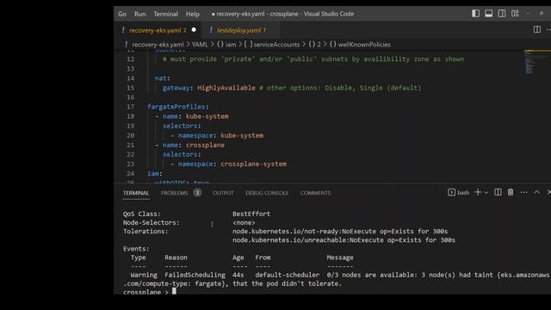
Task: Maximize the panel with the chevron up
Action: [x=536, y=192]
